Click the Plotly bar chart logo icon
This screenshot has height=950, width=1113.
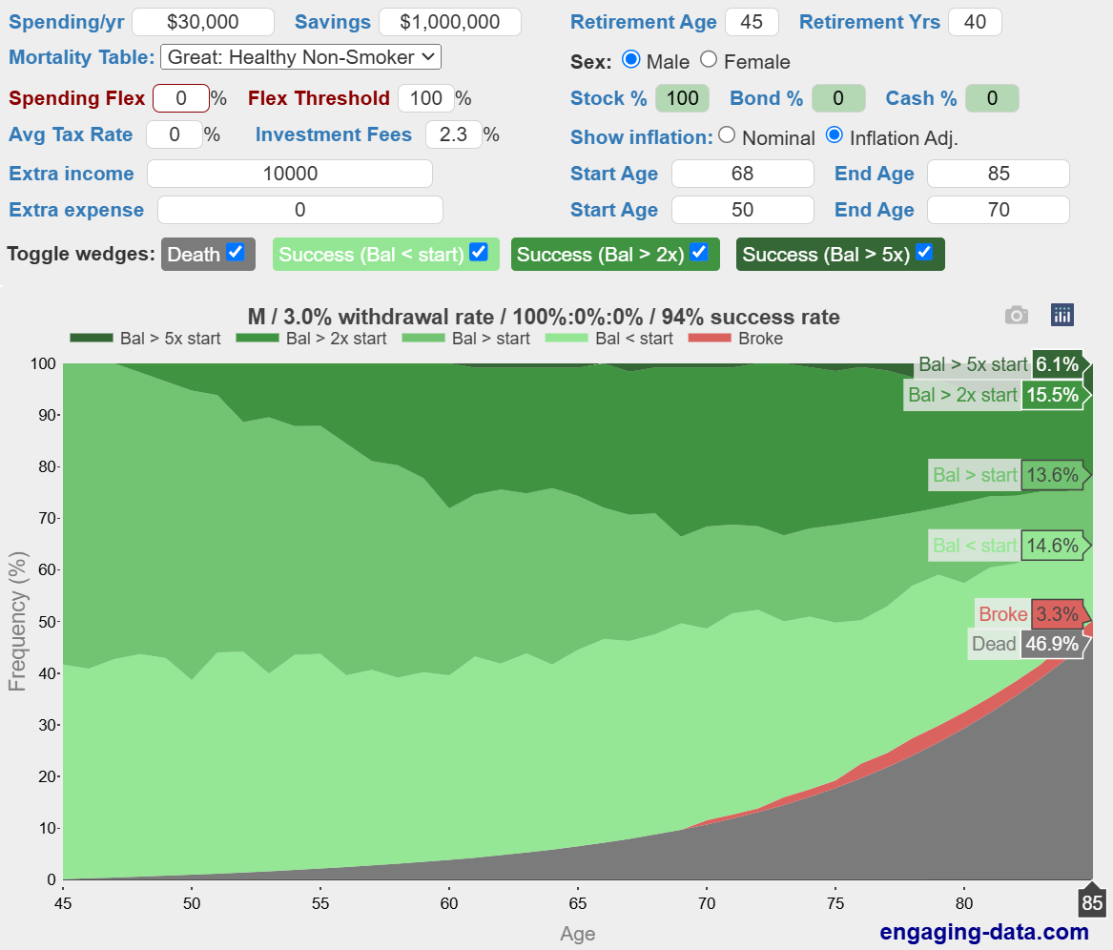pos(1062,315)
